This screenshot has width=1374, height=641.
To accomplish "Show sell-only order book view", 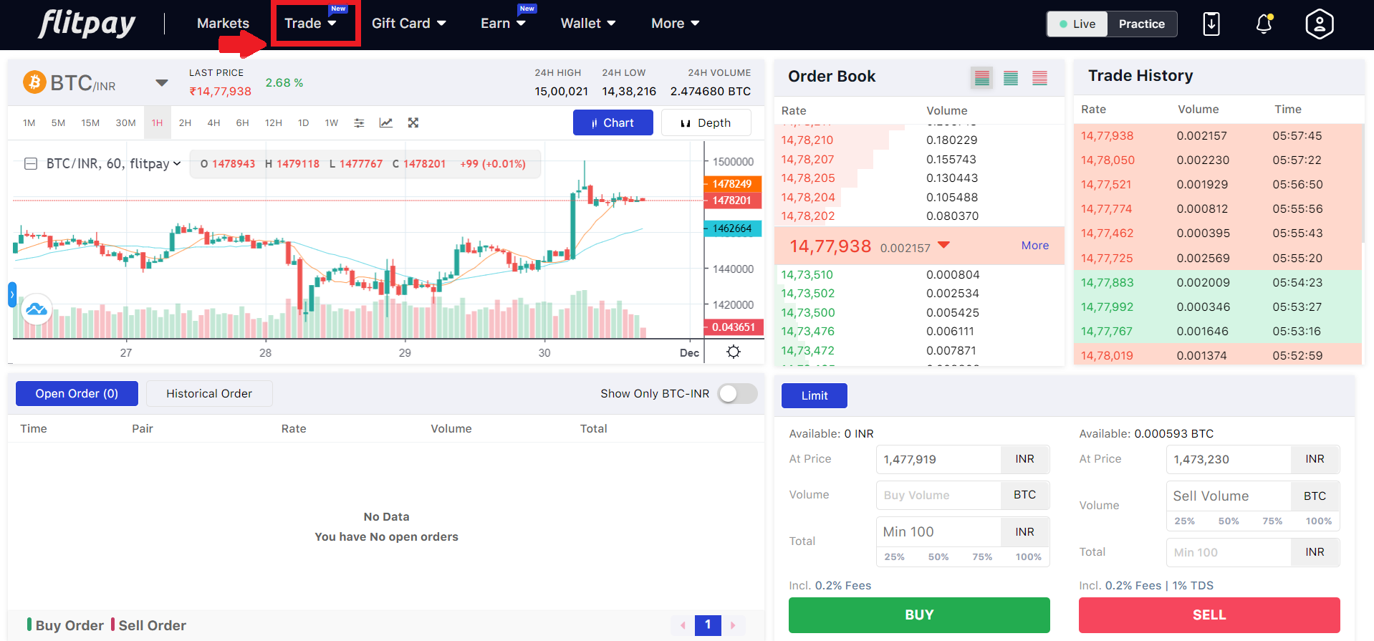I will click(1039, 77).
